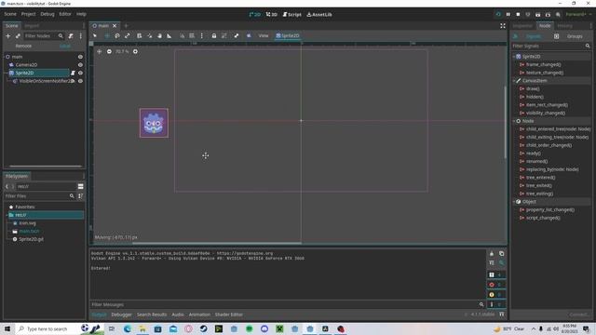The image size is (596, 335).
Task: Choose the Move Mode tool
Action: (x=107, y=35)
